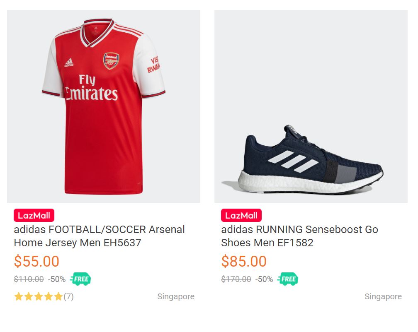The width and height of the screenshot is (418, 332).
Task: Click the free shipping truck icon under $85.00
Action: [x=288, y=279]
